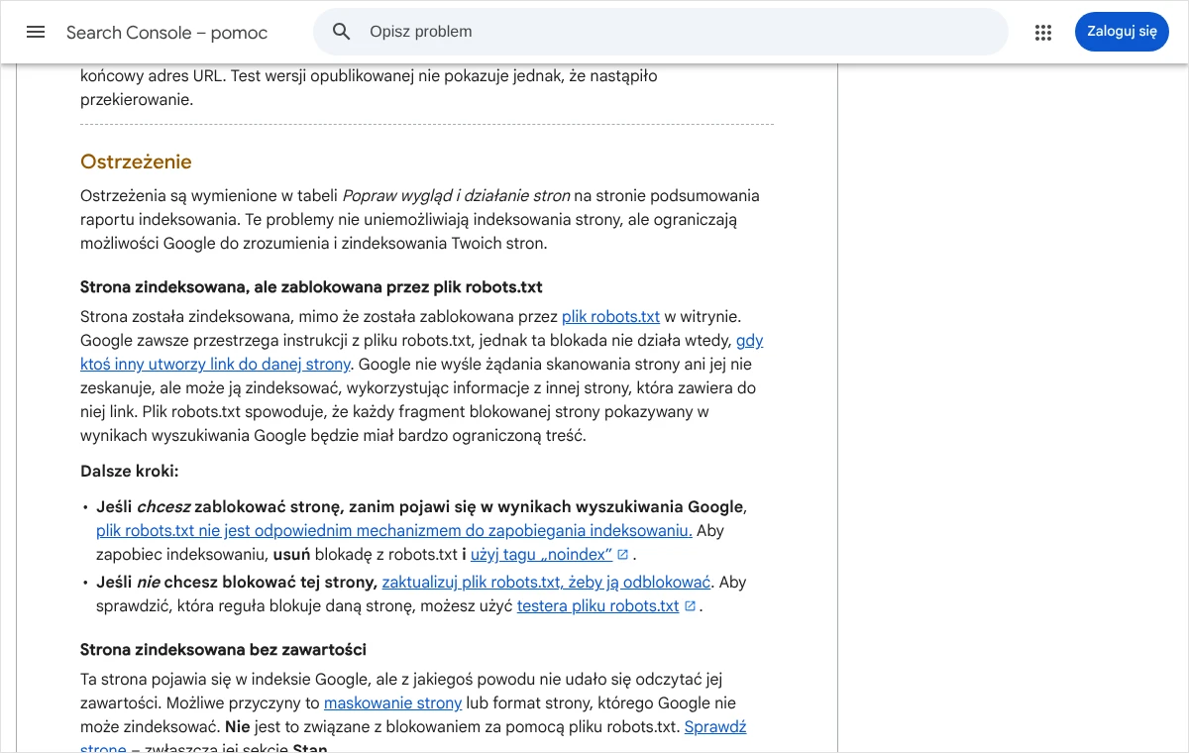Click bullet text Jeśli nie chcesz blokować tej strony

click(x=236, y=583)
